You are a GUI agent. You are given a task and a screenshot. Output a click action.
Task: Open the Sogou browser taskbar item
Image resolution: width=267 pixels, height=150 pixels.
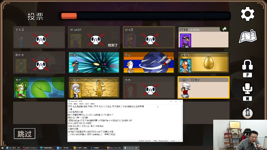(13, 148)
